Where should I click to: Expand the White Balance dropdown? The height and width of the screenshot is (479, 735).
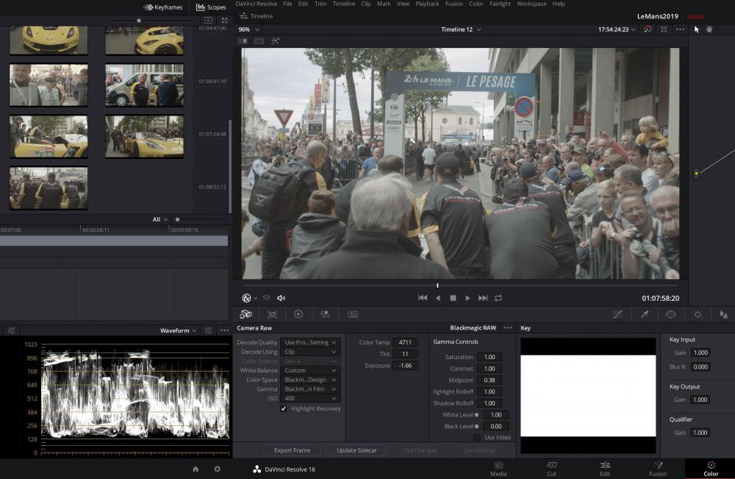pyautogui.click(x=312, y=370)
